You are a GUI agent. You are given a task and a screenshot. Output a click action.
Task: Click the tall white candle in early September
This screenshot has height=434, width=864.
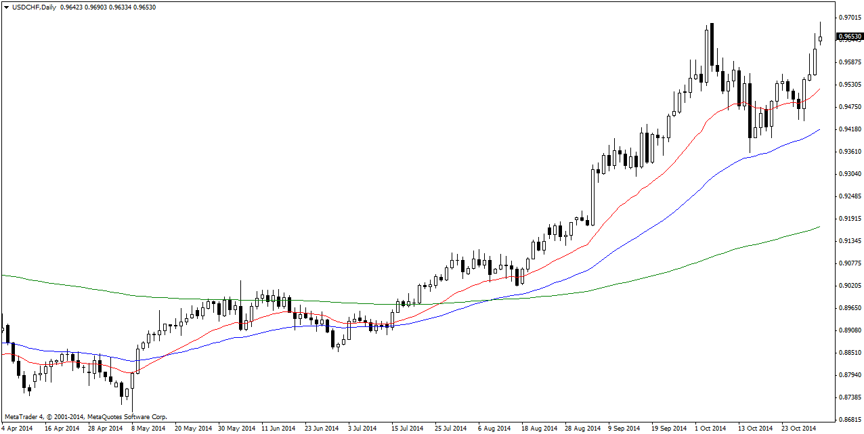pos(593,196)
